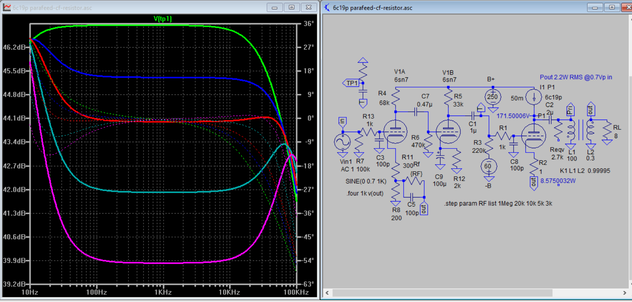Click the schematic horizontal scrollbar thumb

pos(442,293)
